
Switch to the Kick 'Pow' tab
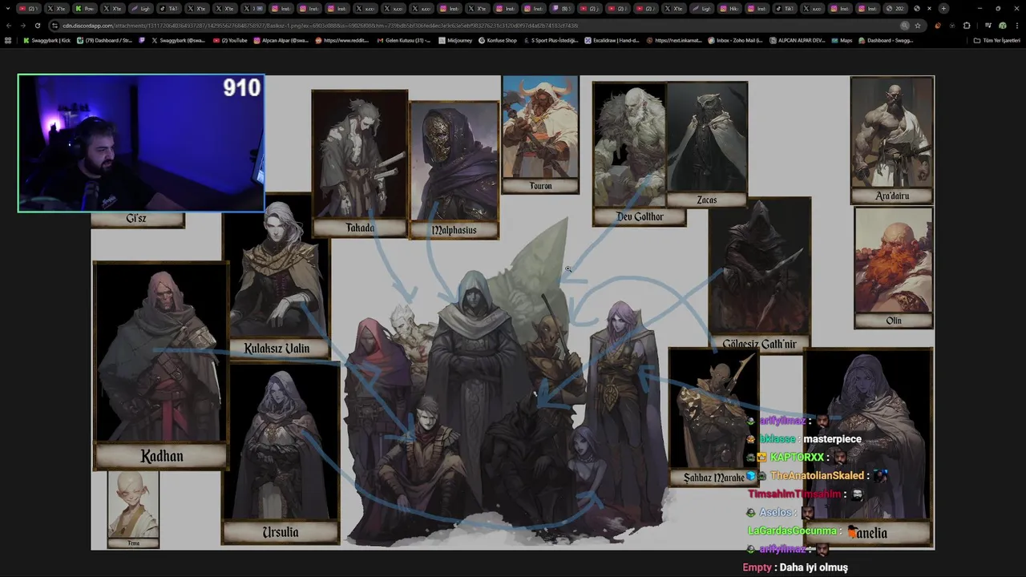[85, 8]
